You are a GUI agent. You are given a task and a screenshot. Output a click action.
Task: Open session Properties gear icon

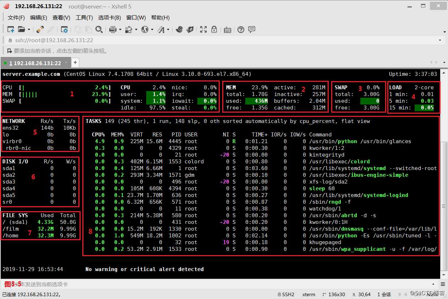point(64,30)
